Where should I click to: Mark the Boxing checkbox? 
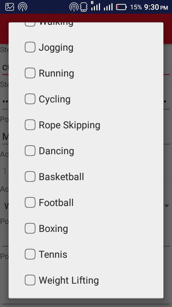[x=30, y=228]
